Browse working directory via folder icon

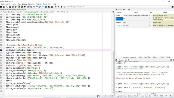click(x=173, y=7)
